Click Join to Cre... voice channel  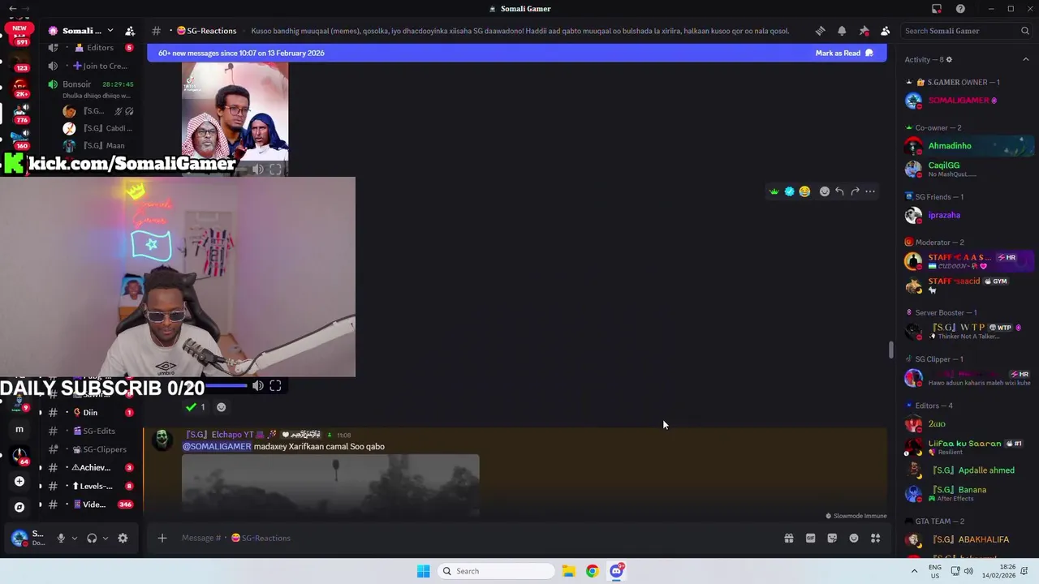[x=89, y=66]
